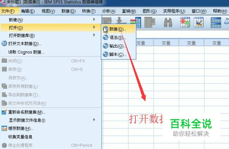Select 输出(O)... in the Open submenu
The width and height of the screenshot is (229, 149).
pos(119,46)
